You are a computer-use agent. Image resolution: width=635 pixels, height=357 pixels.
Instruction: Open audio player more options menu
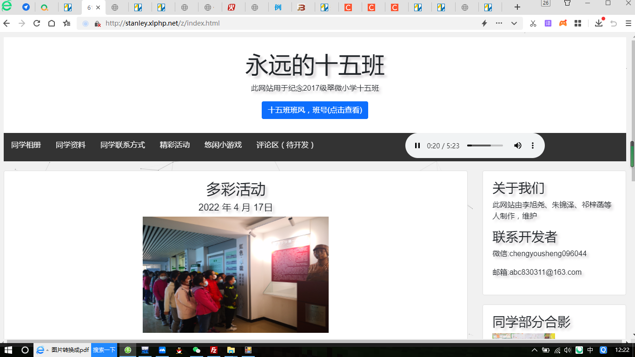(x=533, y=145)
